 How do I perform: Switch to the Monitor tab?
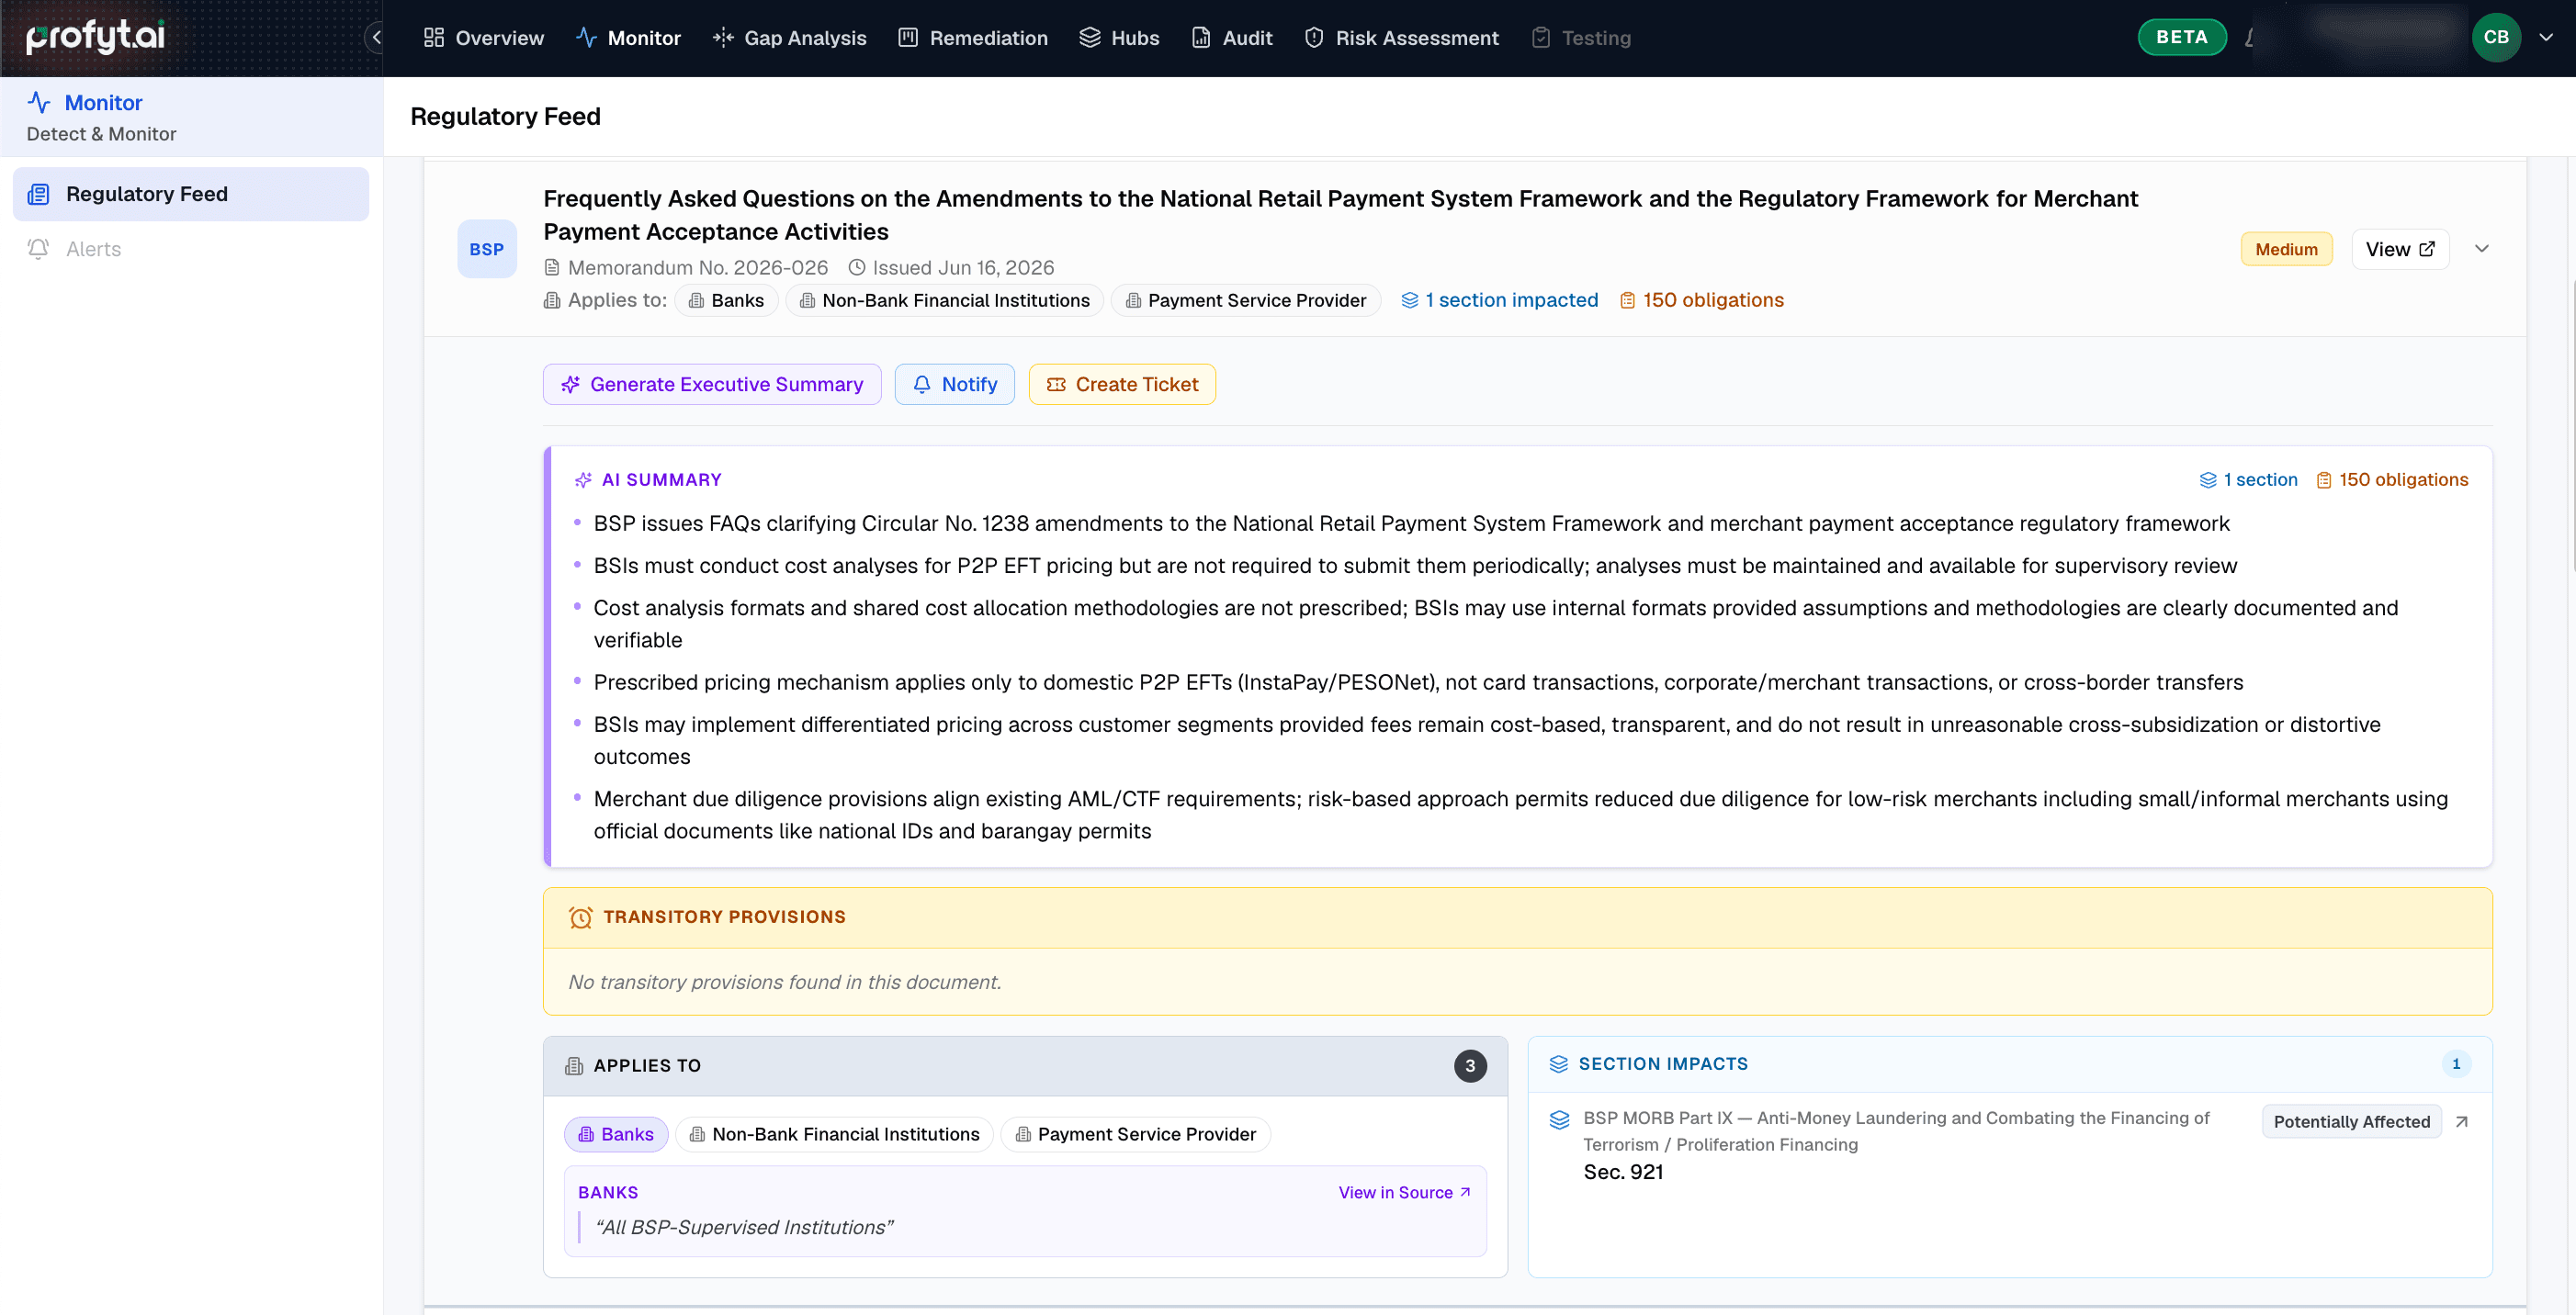628,38
